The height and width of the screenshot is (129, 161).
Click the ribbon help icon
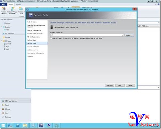click(x=159, y=4)
